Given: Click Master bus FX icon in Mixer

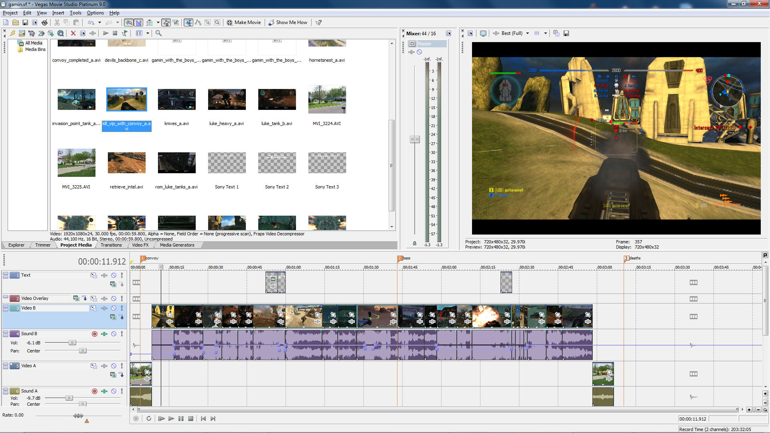Looking at the screenshot, I should (x=411, y=52).
